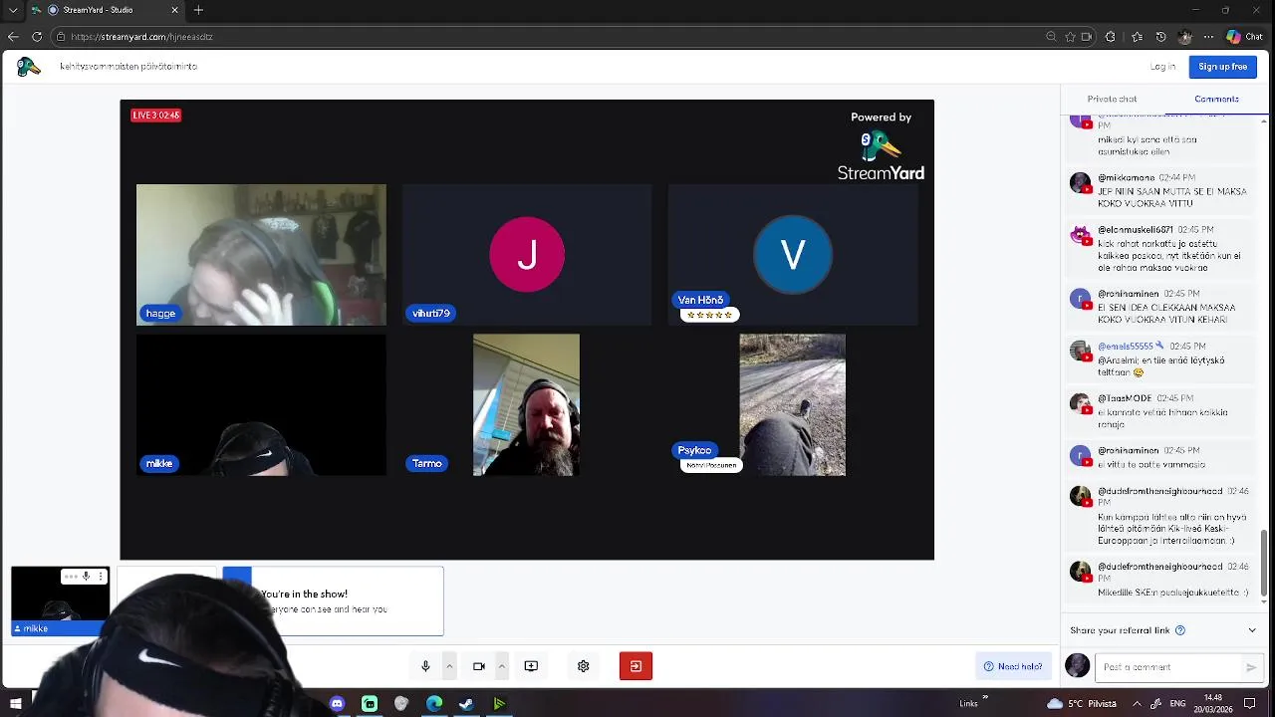Mute the microphone in the bottom toolbar
The height and width of the screenshot is (717, 1275).
pyautogui.click(x=425, y=666)
